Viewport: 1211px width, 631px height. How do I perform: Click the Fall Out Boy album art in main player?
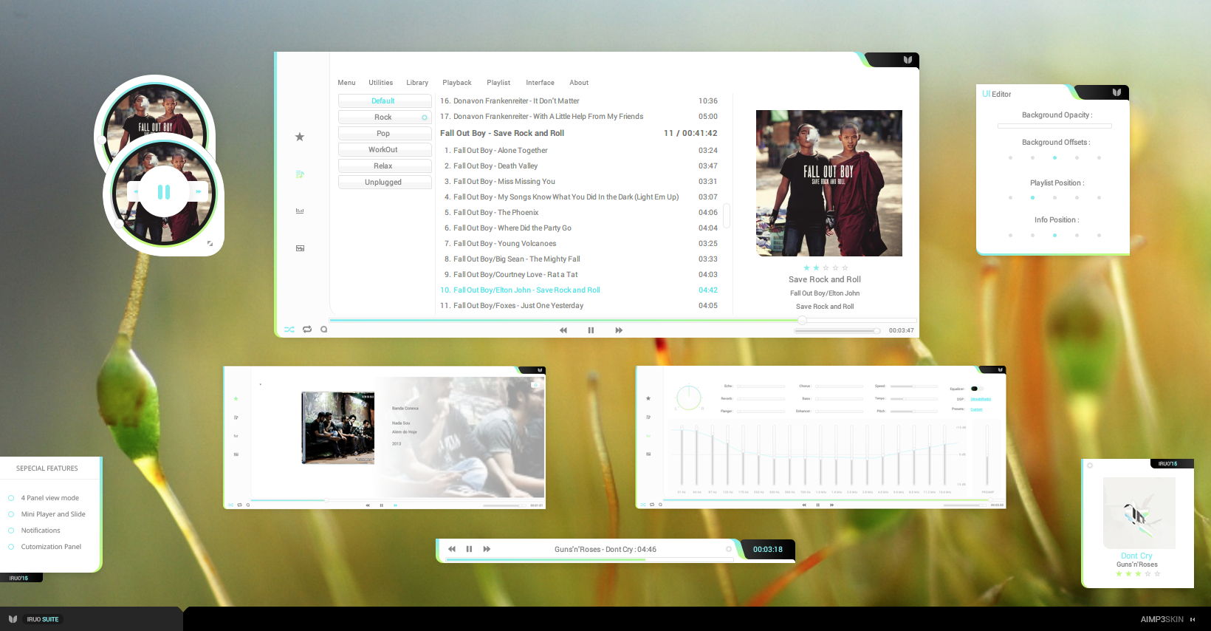[829, 183]
